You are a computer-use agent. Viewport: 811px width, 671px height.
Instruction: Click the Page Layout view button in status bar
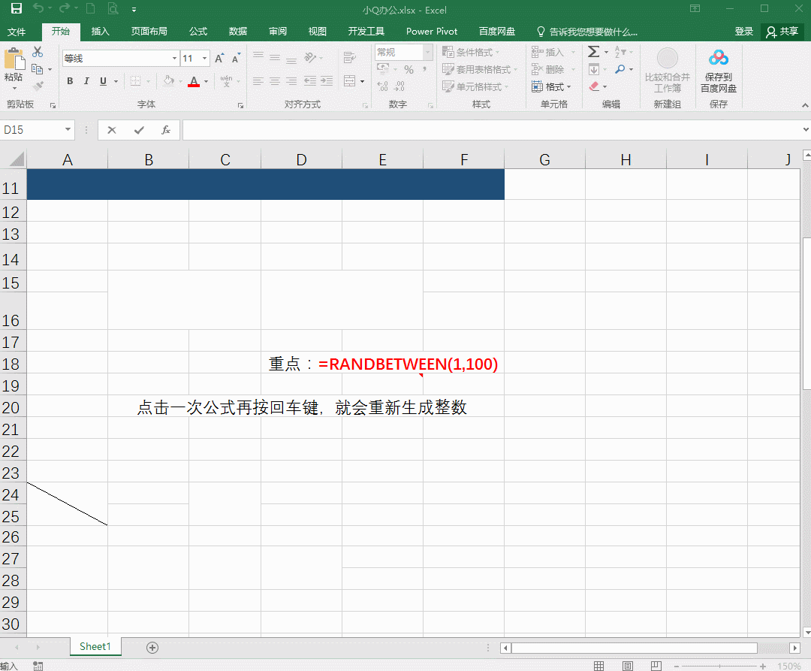coord(627,665)
